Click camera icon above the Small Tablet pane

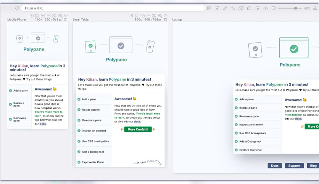pos(143,16)
